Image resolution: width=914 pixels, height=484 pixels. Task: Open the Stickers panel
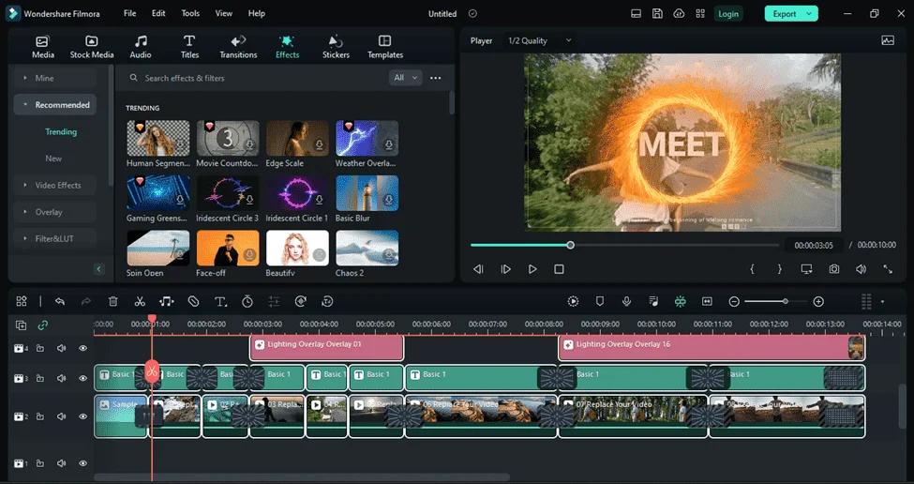[336, 47]
